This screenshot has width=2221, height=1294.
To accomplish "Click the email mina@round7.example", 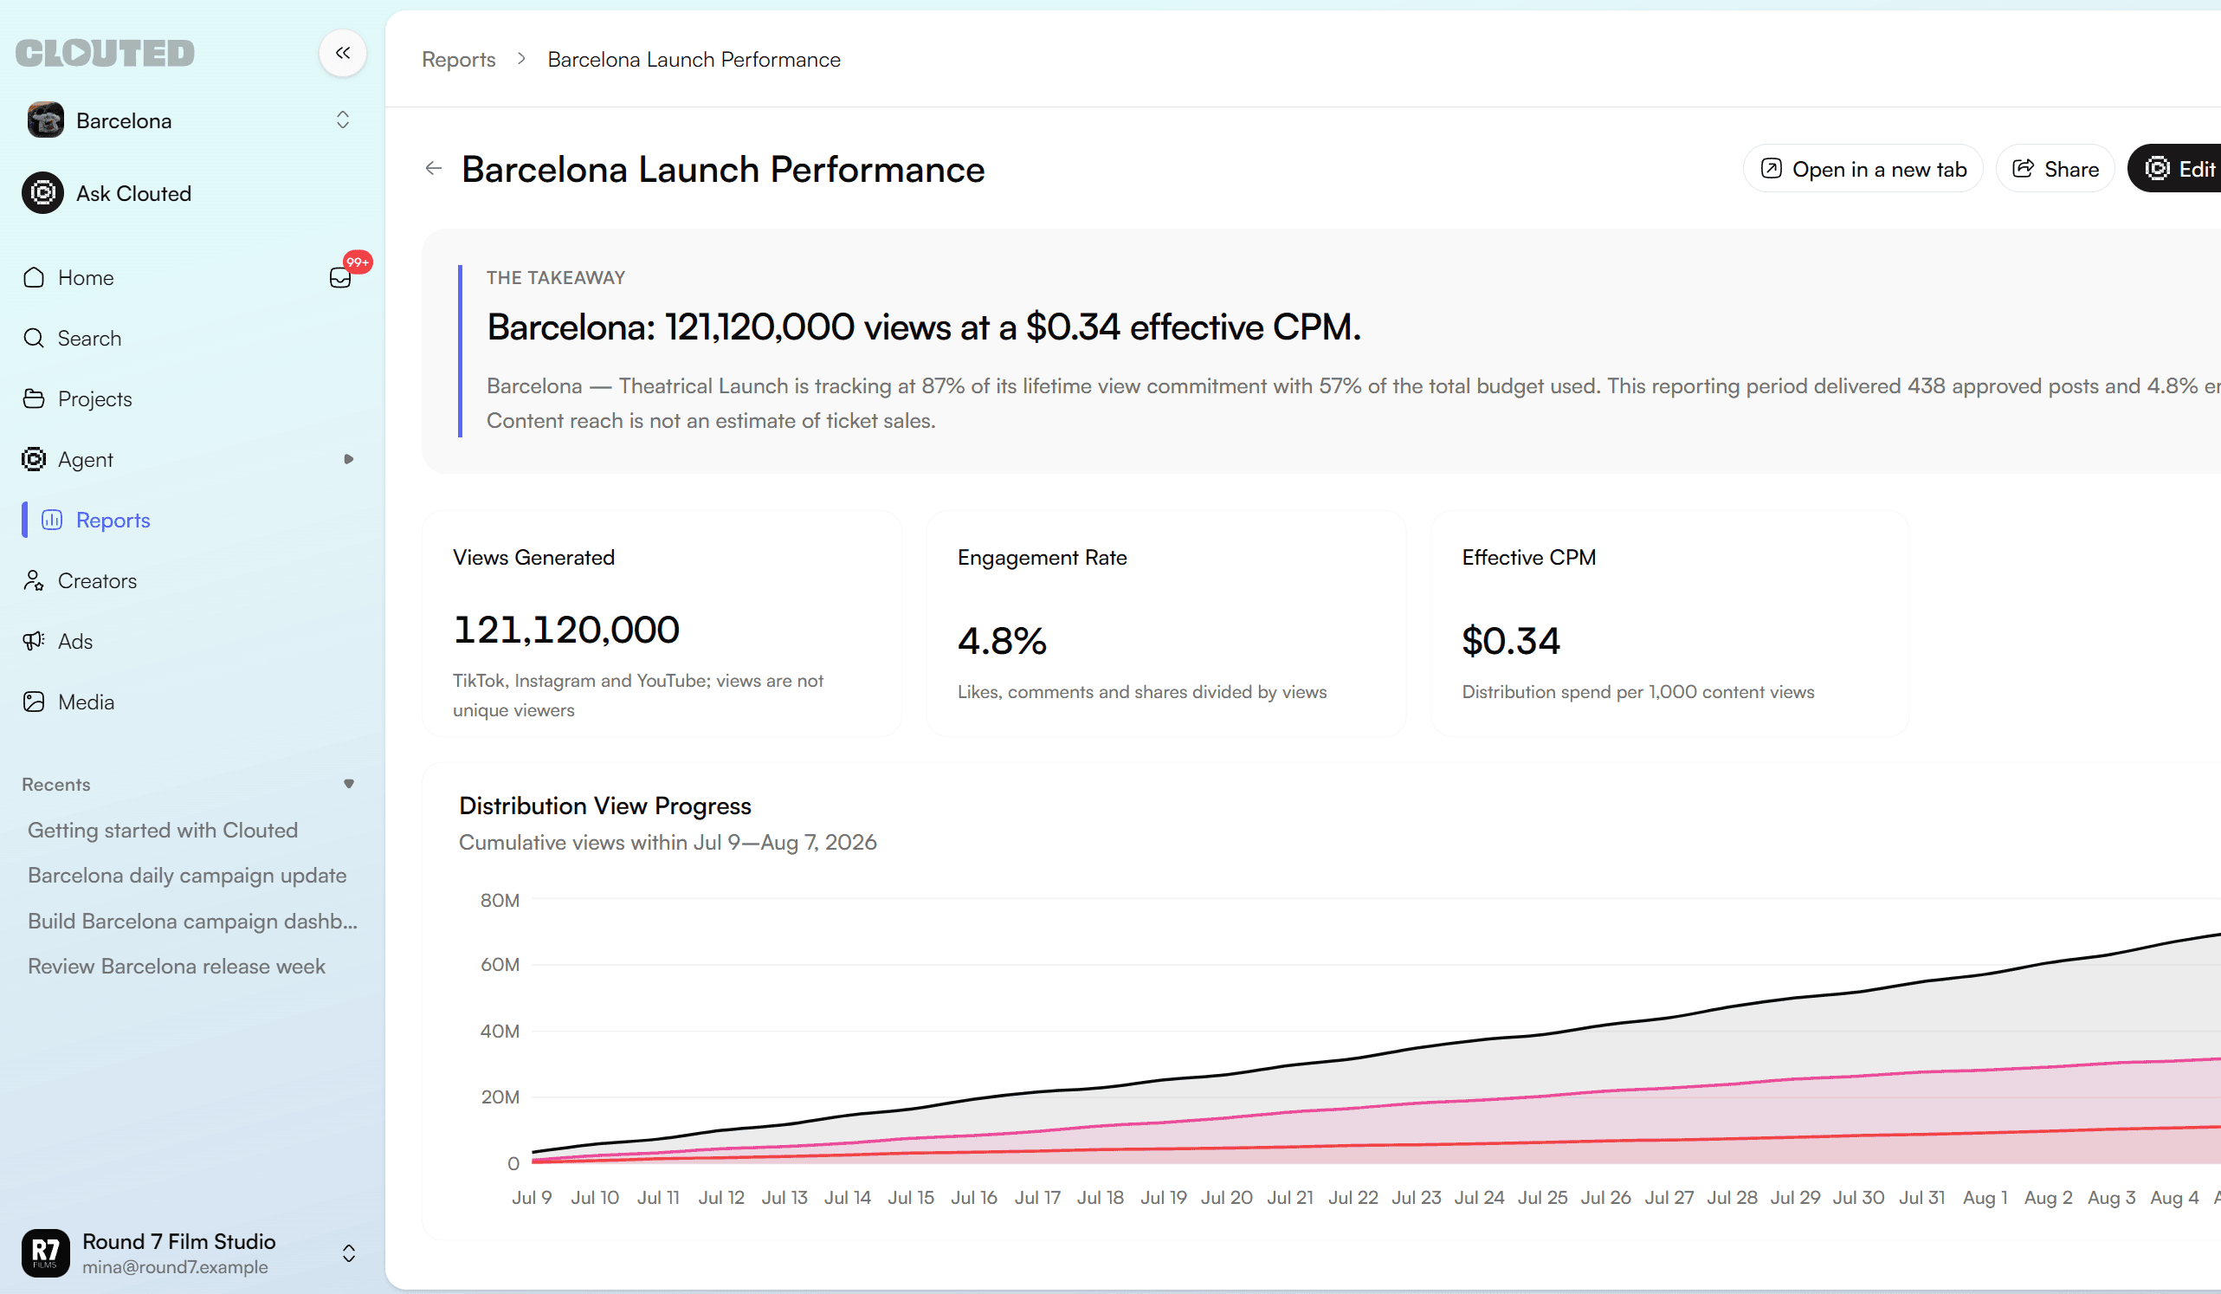I will pos(176,1266).
